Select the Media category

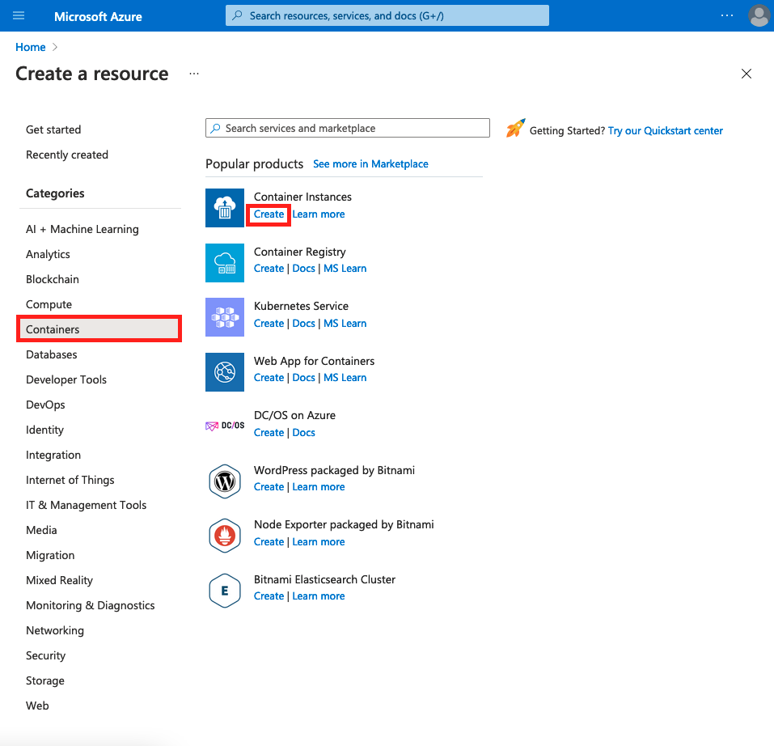pos(41,530)
